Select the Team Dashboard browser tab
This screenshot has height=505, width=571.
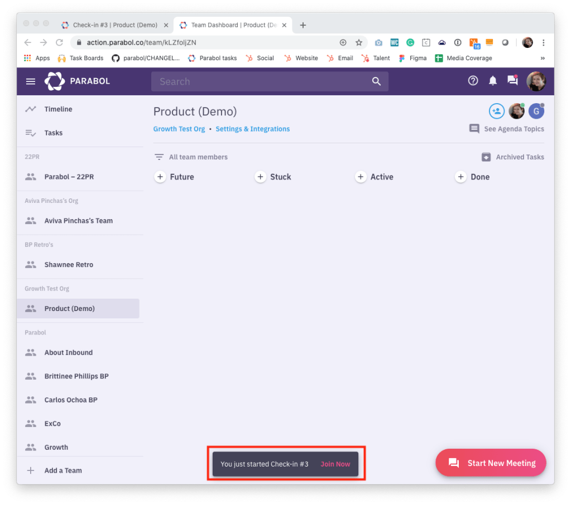point(233,25)
